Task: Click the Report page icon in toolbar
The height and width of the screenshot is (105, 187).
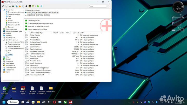Action: click(x=6, y=6)
